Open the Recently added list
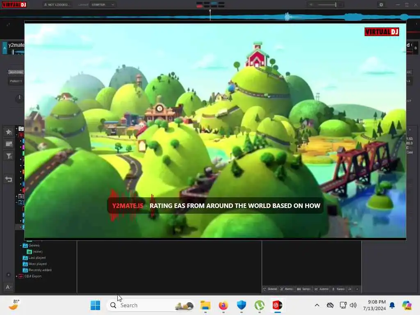Screen dimensions: 420x315 tap(40, 270)
